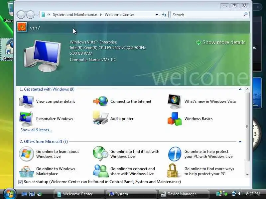This screenshot has width=266, height=199.
Task: Switch to Device Manager taskbar button
Action: [x=184, y=194]
